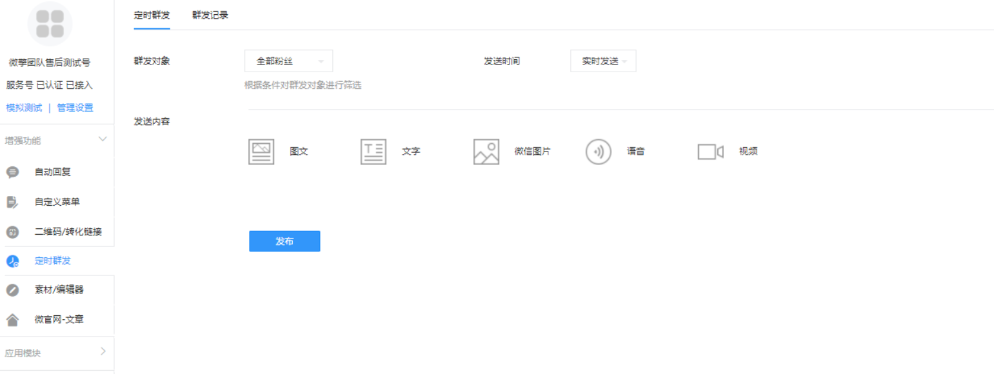Click the 发送内容 field label
The image size is (994, 374).
click(x=152, y=121)
